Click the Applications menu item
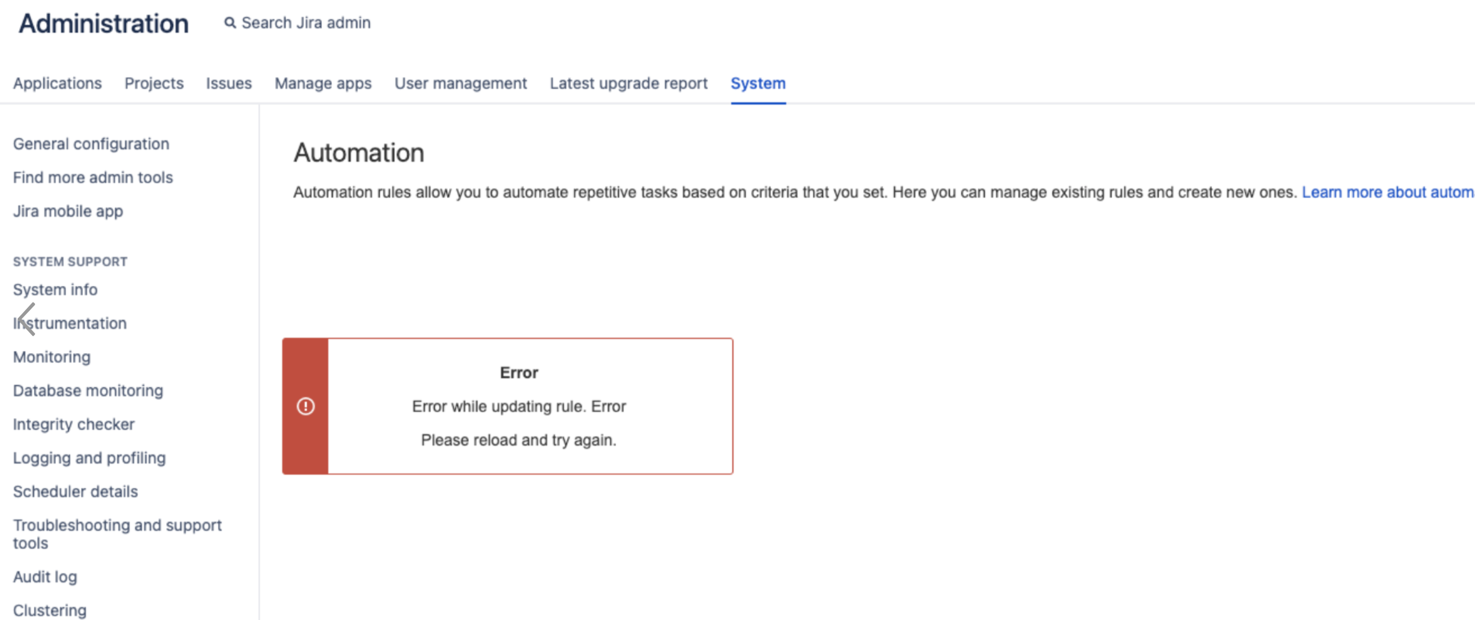Screen dimensions: 1475x620 [x=57, y=83]
